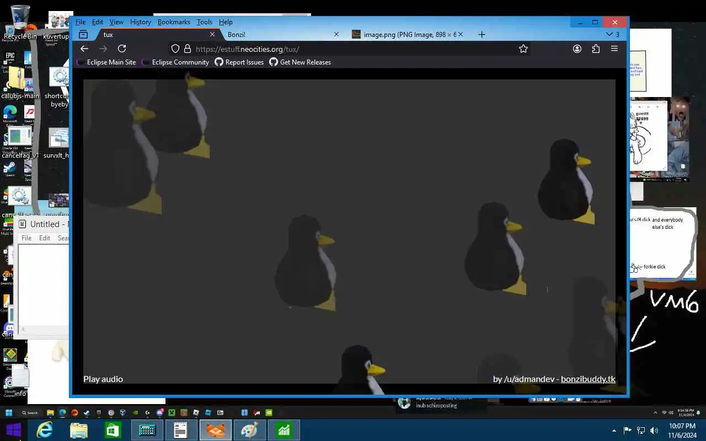Viewport: 706px width, 441px height.
Task: Bookmark this page with the star
Action: pos(523,49)
